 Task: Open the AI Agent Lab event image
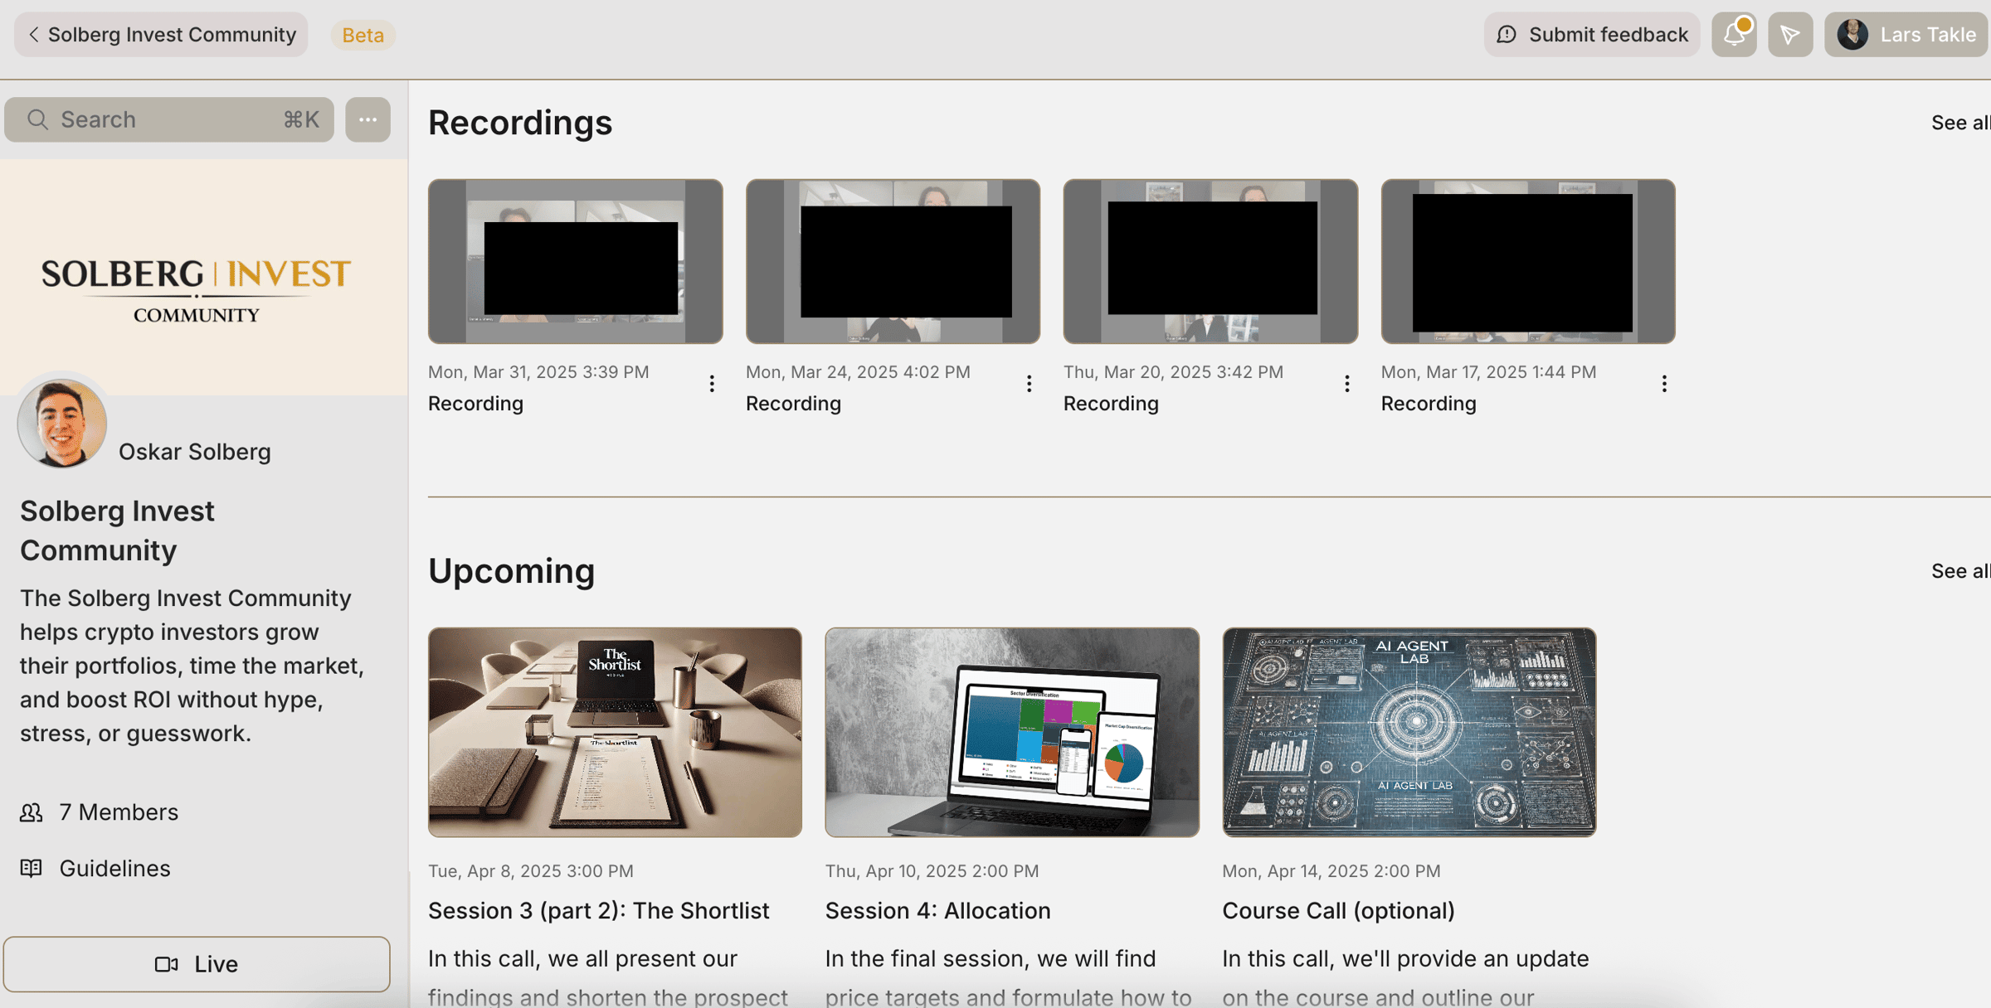[1409, 732]
